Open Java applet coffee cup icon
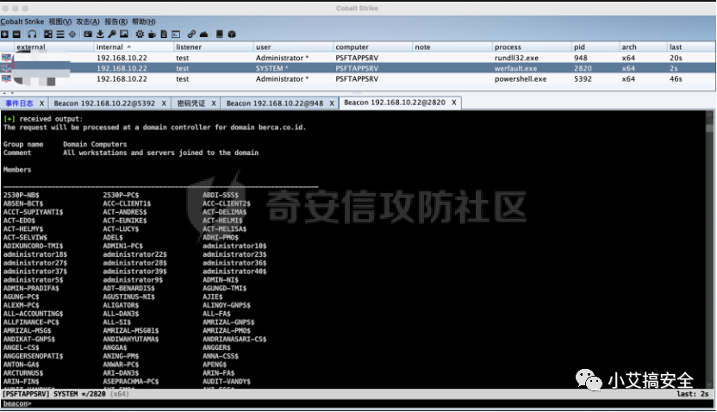717x412 pixels. click(x=152, y=34)
